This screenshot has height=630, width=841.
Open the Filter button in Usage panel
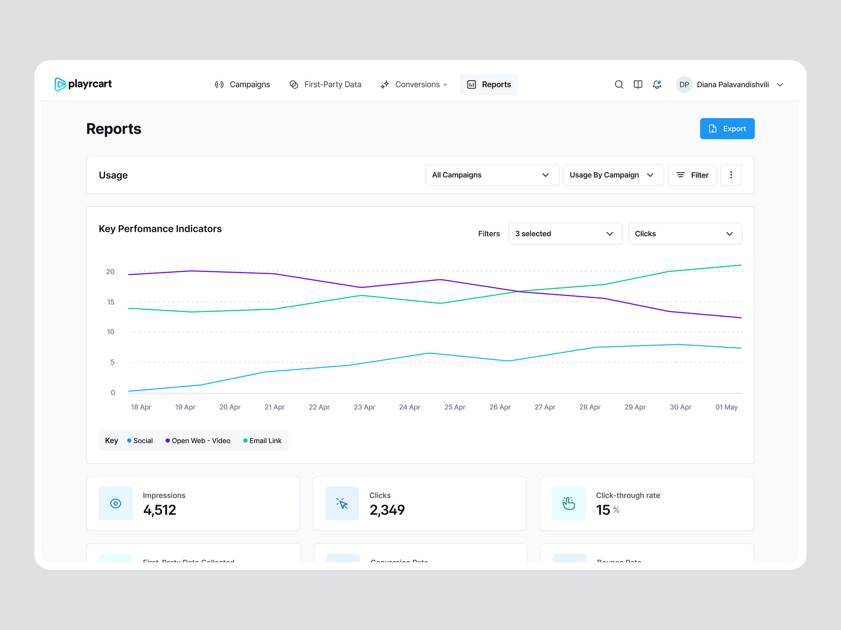tap(692, 175)
